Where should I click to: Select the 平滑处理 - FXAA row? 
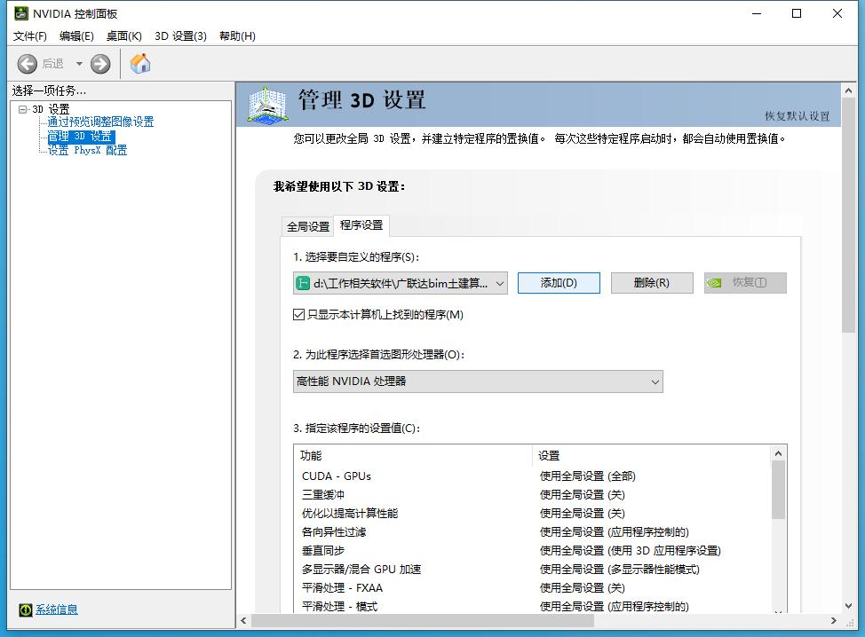pos(534,588)
